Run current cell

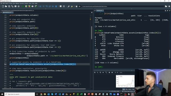coord(26,6)
